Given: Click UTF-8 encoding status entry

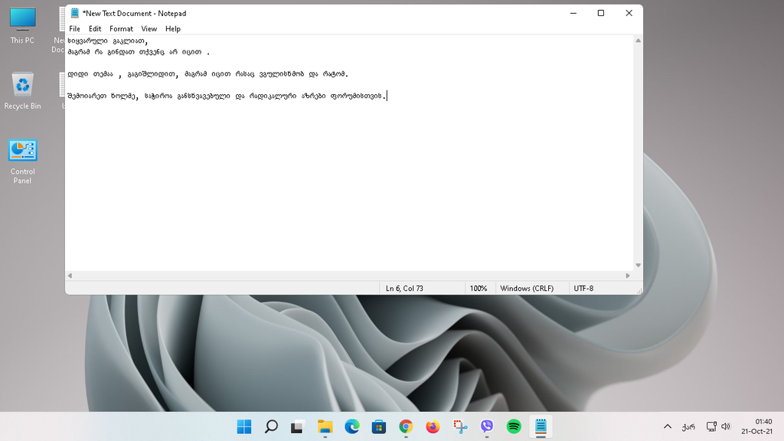Looking at the screenshot, I should pyautogui.click(x=583, y=289).
